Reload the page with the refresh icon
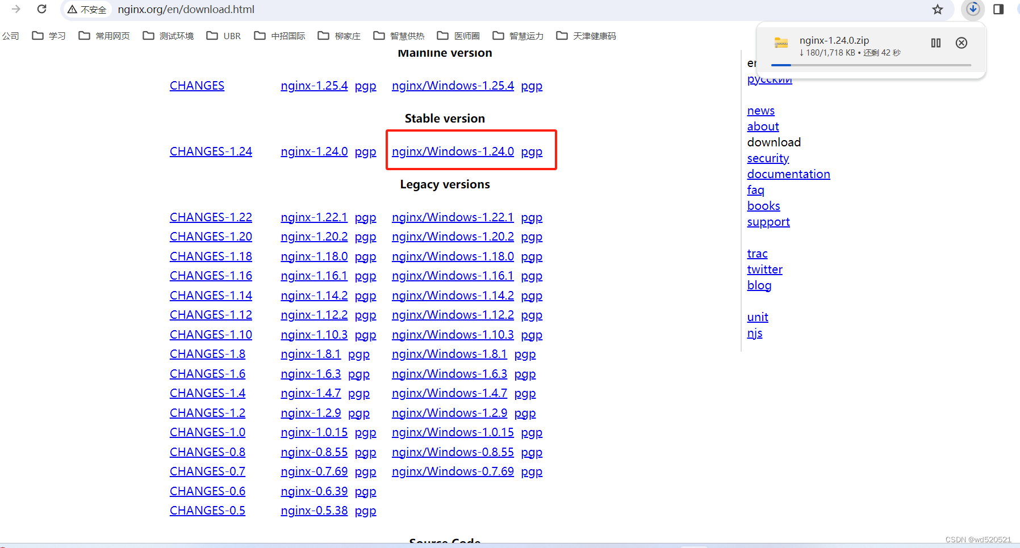Viewport: 1020px width, 548px height. (x=41, y=9)
